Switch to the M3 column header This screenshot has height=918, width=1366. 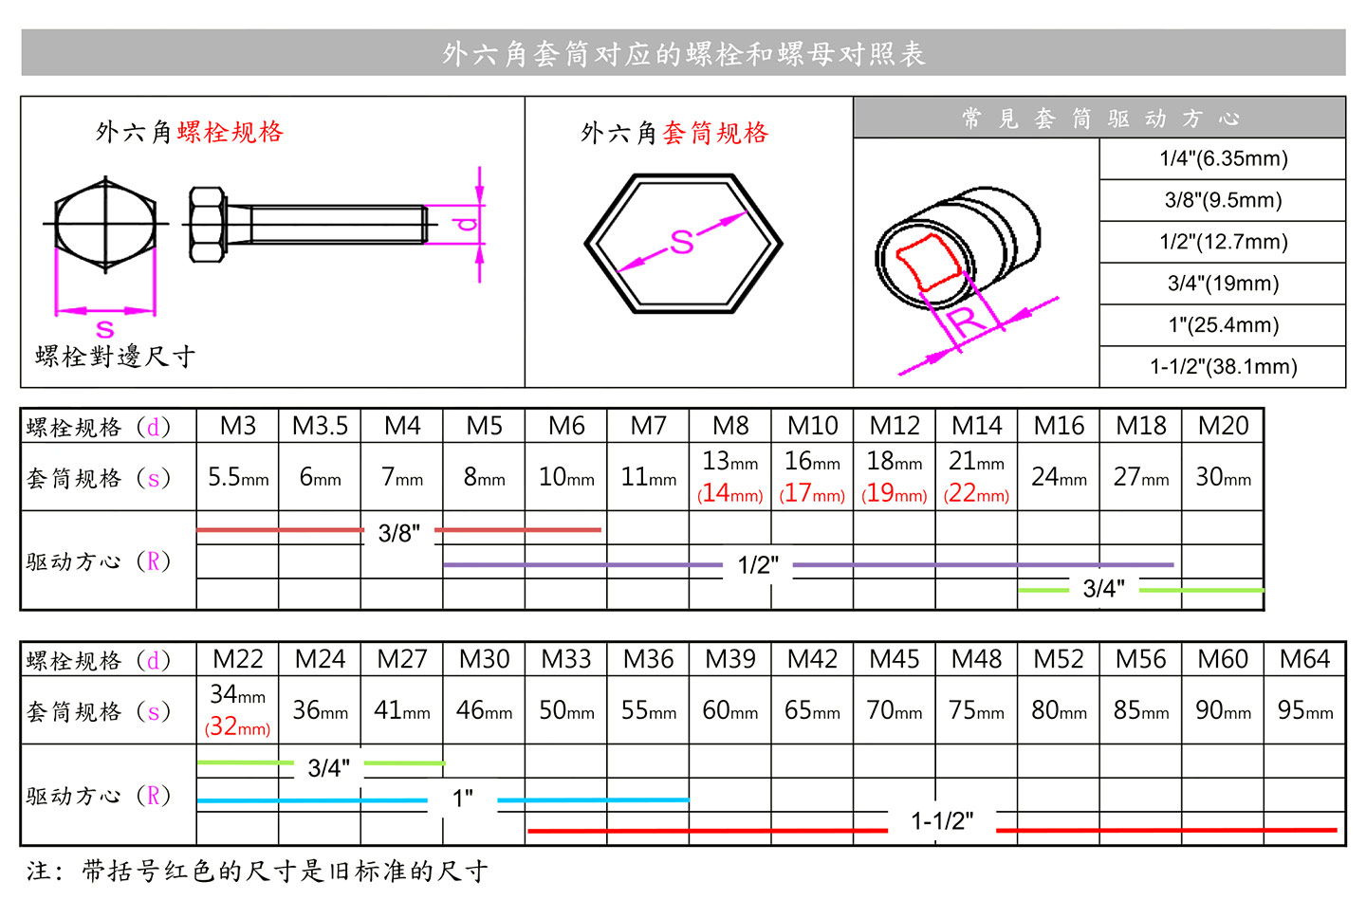point(235,426)
